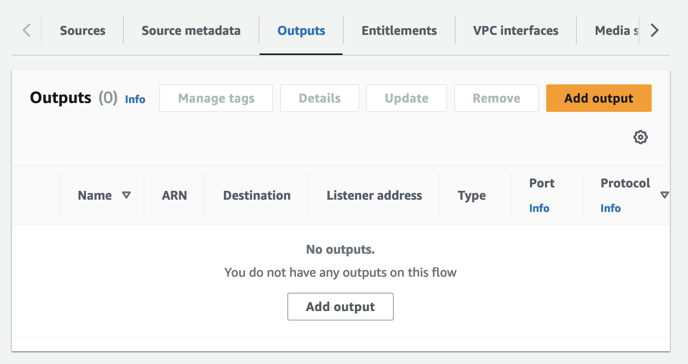Switch to the Sources tab

tap(82, 30)
